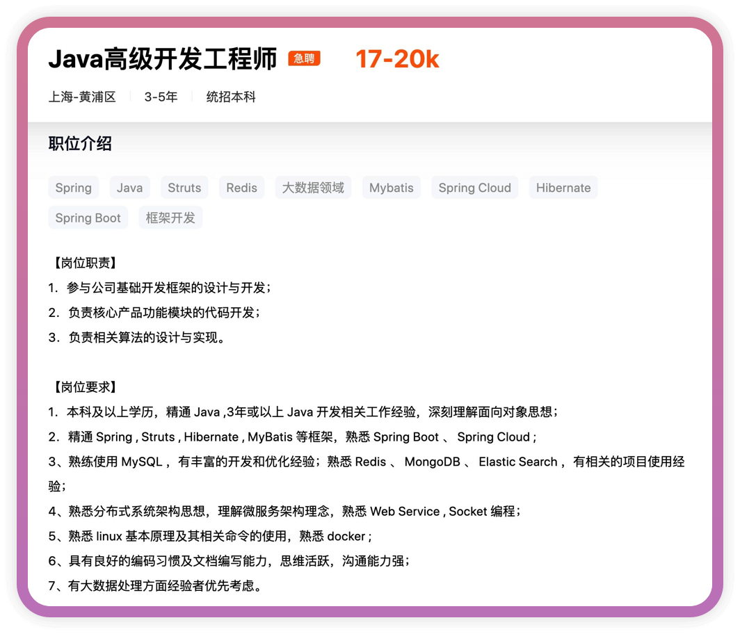Viewport: 740px width, 634px height.
Task: Click the orange 急聘 urgent hiring badge
Action: coord(304,59)
